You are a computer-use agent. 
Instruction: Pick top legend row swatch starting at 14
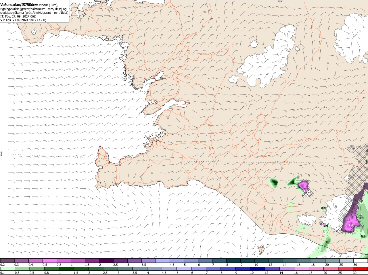point(290,260)
